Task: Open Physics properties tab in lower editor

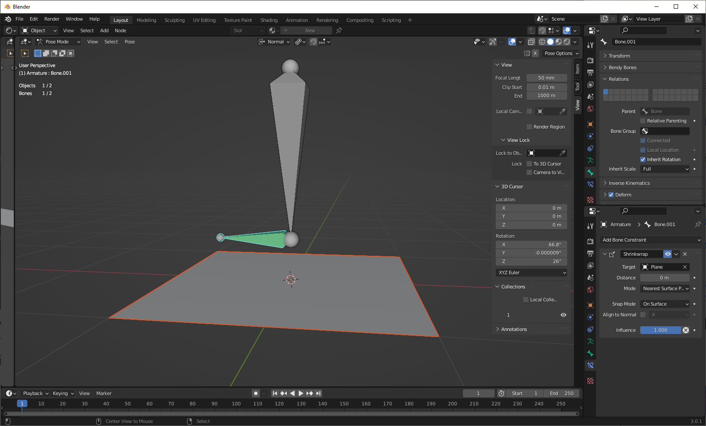Action: pos(590,317)
